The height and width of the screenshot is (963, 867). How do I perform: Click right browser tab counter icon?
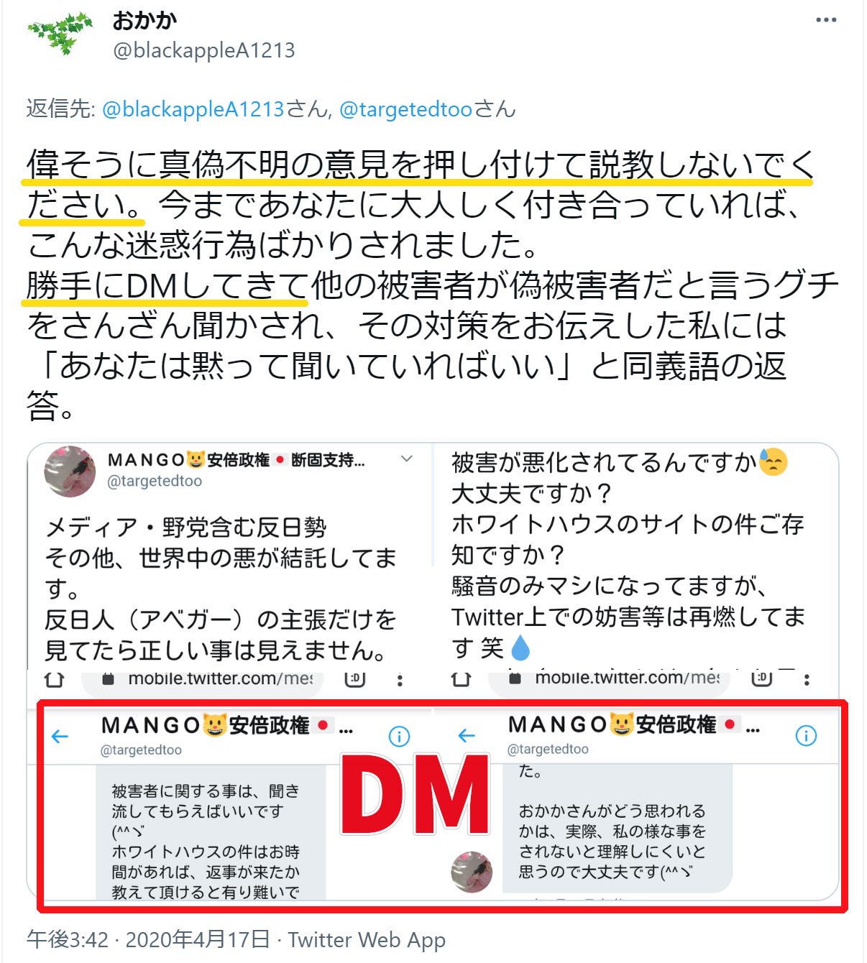[762, 678]
